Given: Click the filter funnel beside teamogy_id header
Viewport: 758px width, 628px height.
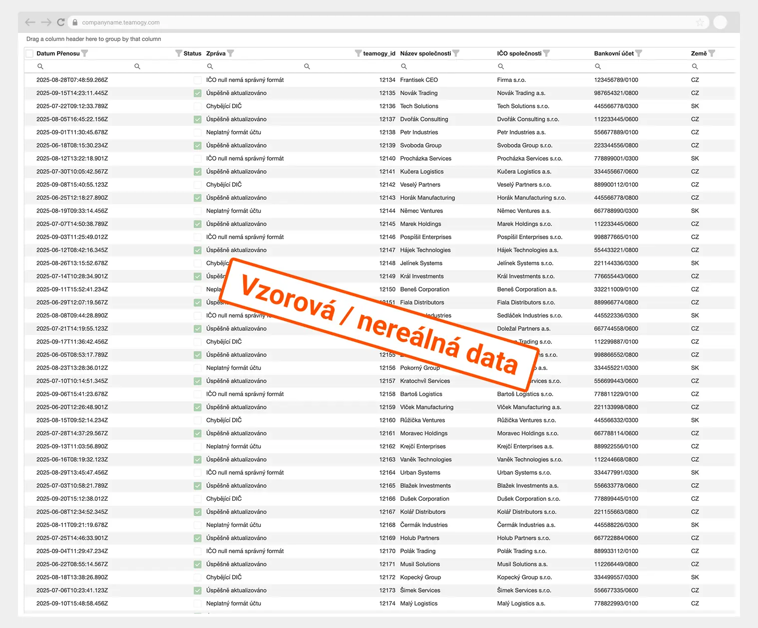Looking at the screenshot, I should click(358, 53).
